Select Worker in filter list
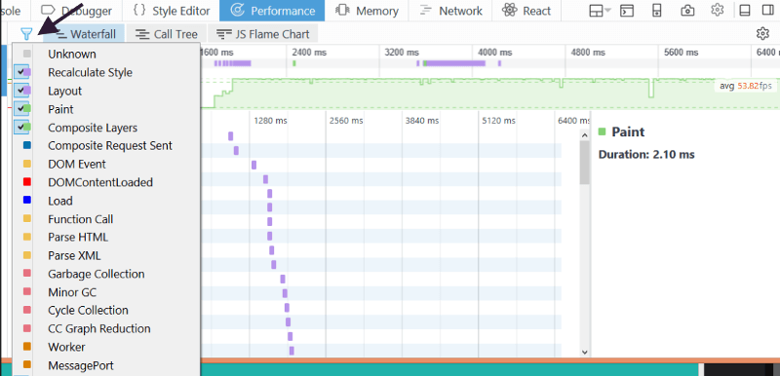Viewport: 780px width, 376px height. (x=106, y=347)
